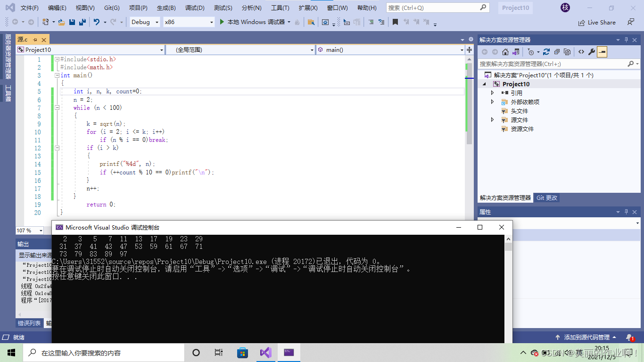Open the x86 platform dropdown

pos(189,22)
